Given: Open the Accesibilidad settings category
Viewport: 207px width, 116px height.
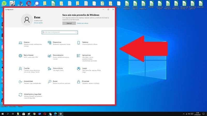Looking at the screenshot, I should [30, 82].
